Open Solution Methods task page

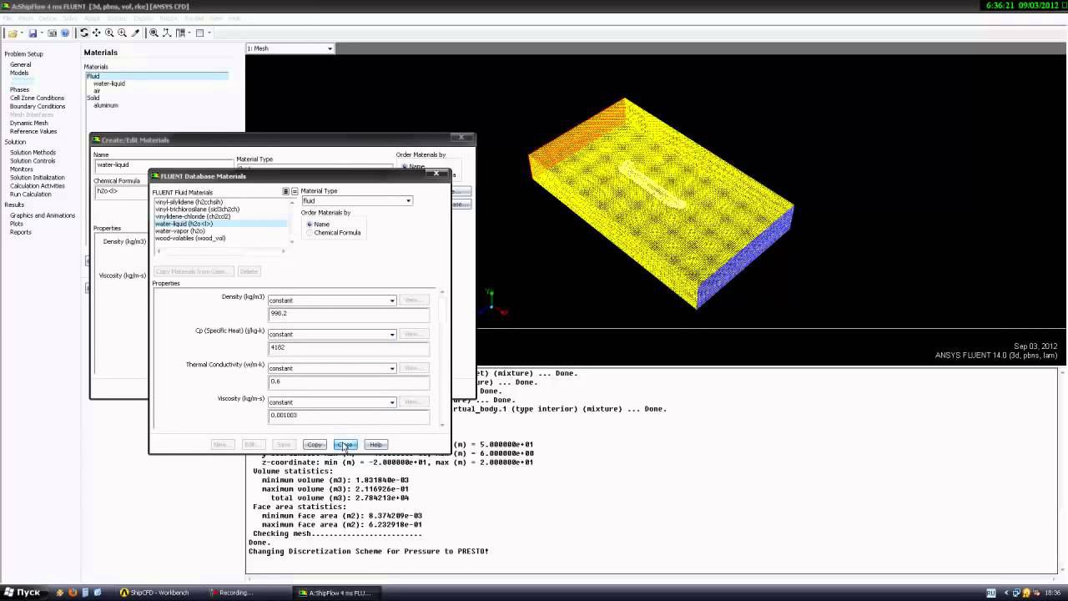coord(33,153)
